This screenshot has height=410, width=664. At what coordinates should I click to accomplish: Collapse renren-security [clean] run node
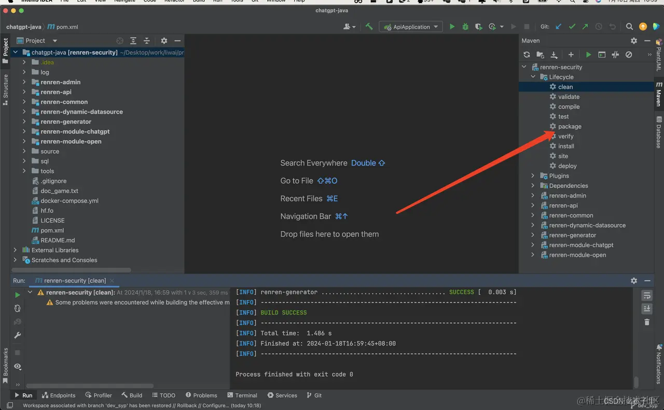[x=30, y=292]
